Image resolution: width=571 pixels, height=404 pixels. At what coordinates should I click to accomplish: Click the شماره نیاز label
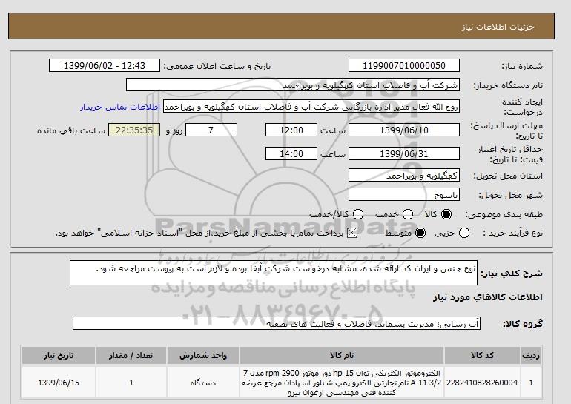pos(522,66)
